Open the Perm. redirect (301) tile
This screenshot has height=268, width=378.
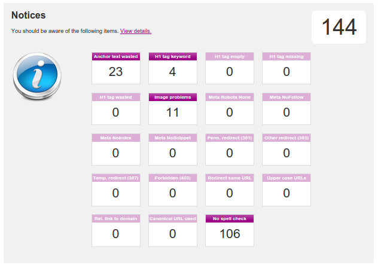[230, 150]
